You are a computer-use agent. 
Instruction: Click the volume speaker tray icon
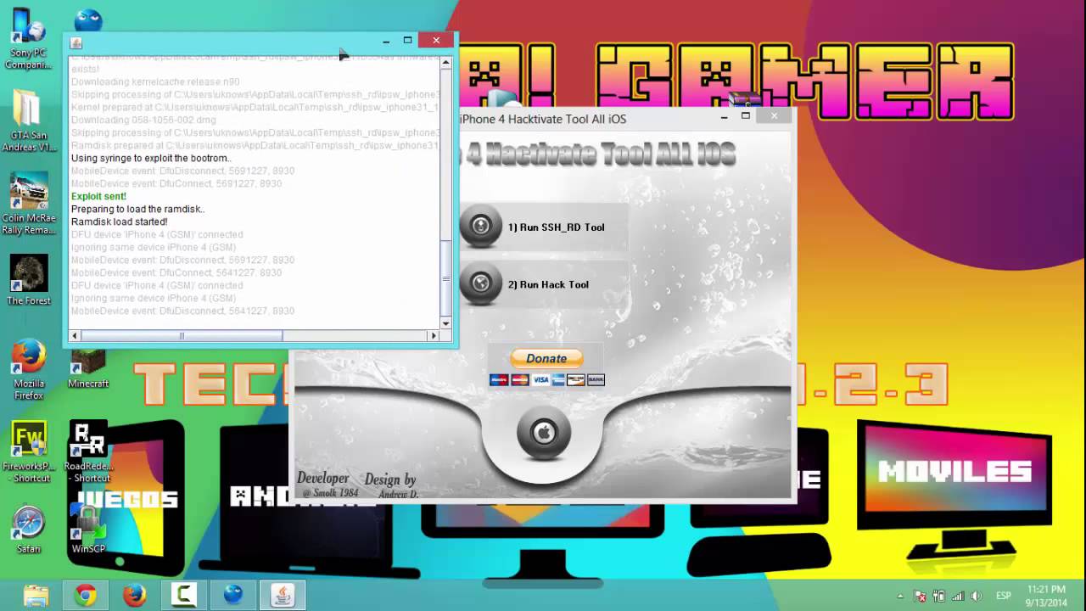point(976,597)
